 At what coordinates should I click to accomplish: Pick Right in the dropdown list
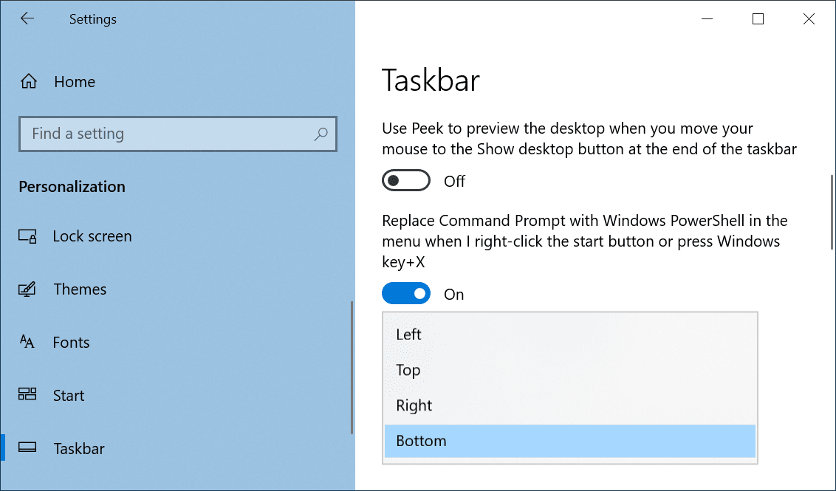(414, 405)
